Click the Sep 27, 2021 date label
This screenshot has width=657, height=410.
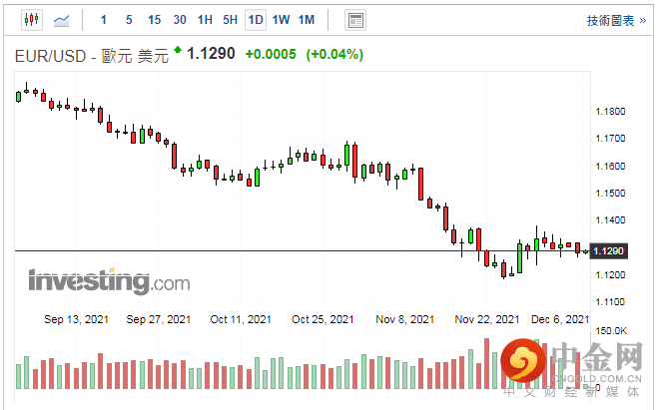coord(159,319)
